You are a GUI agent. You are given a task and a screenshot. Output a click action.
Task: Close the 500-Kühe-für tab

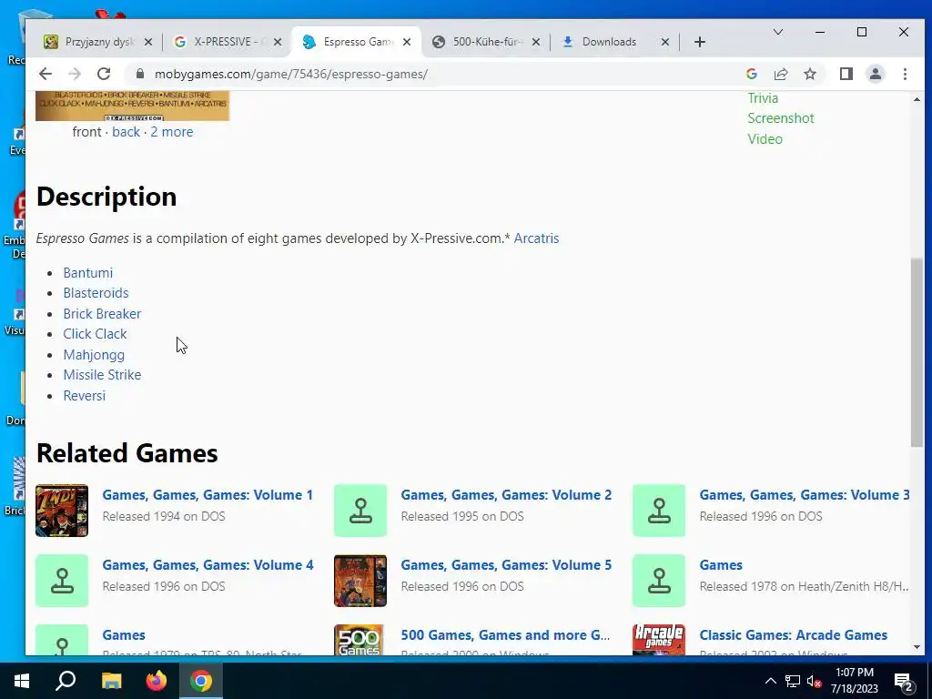[535, 42]
